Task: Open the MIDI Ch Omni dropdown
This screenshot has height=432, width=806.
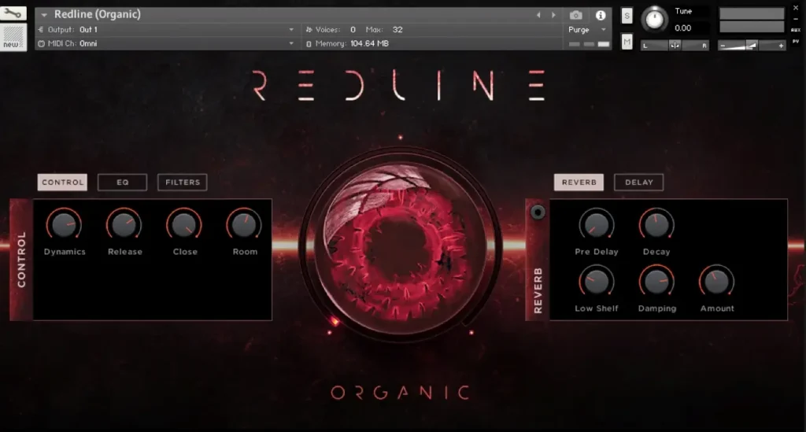Action: coord(291,43)
